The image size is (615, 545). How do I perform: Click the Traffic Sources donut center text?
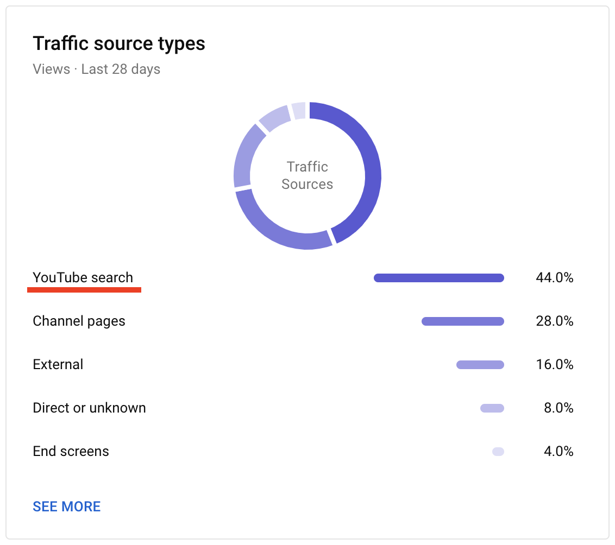(307, 175)
